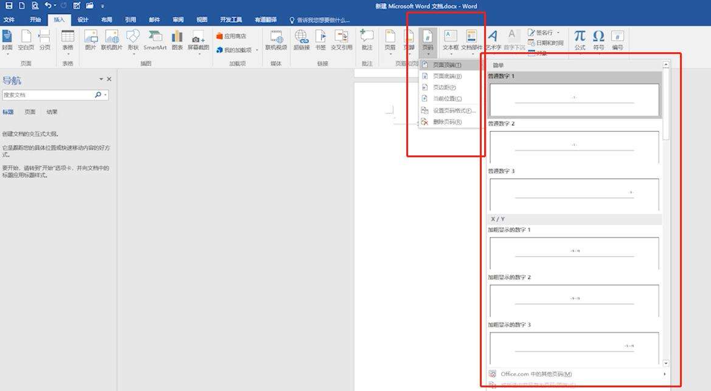Expand the customize quick access toolbar arrow
The height and width of the screenshot is (391, 711).
(x=102, y=6)
